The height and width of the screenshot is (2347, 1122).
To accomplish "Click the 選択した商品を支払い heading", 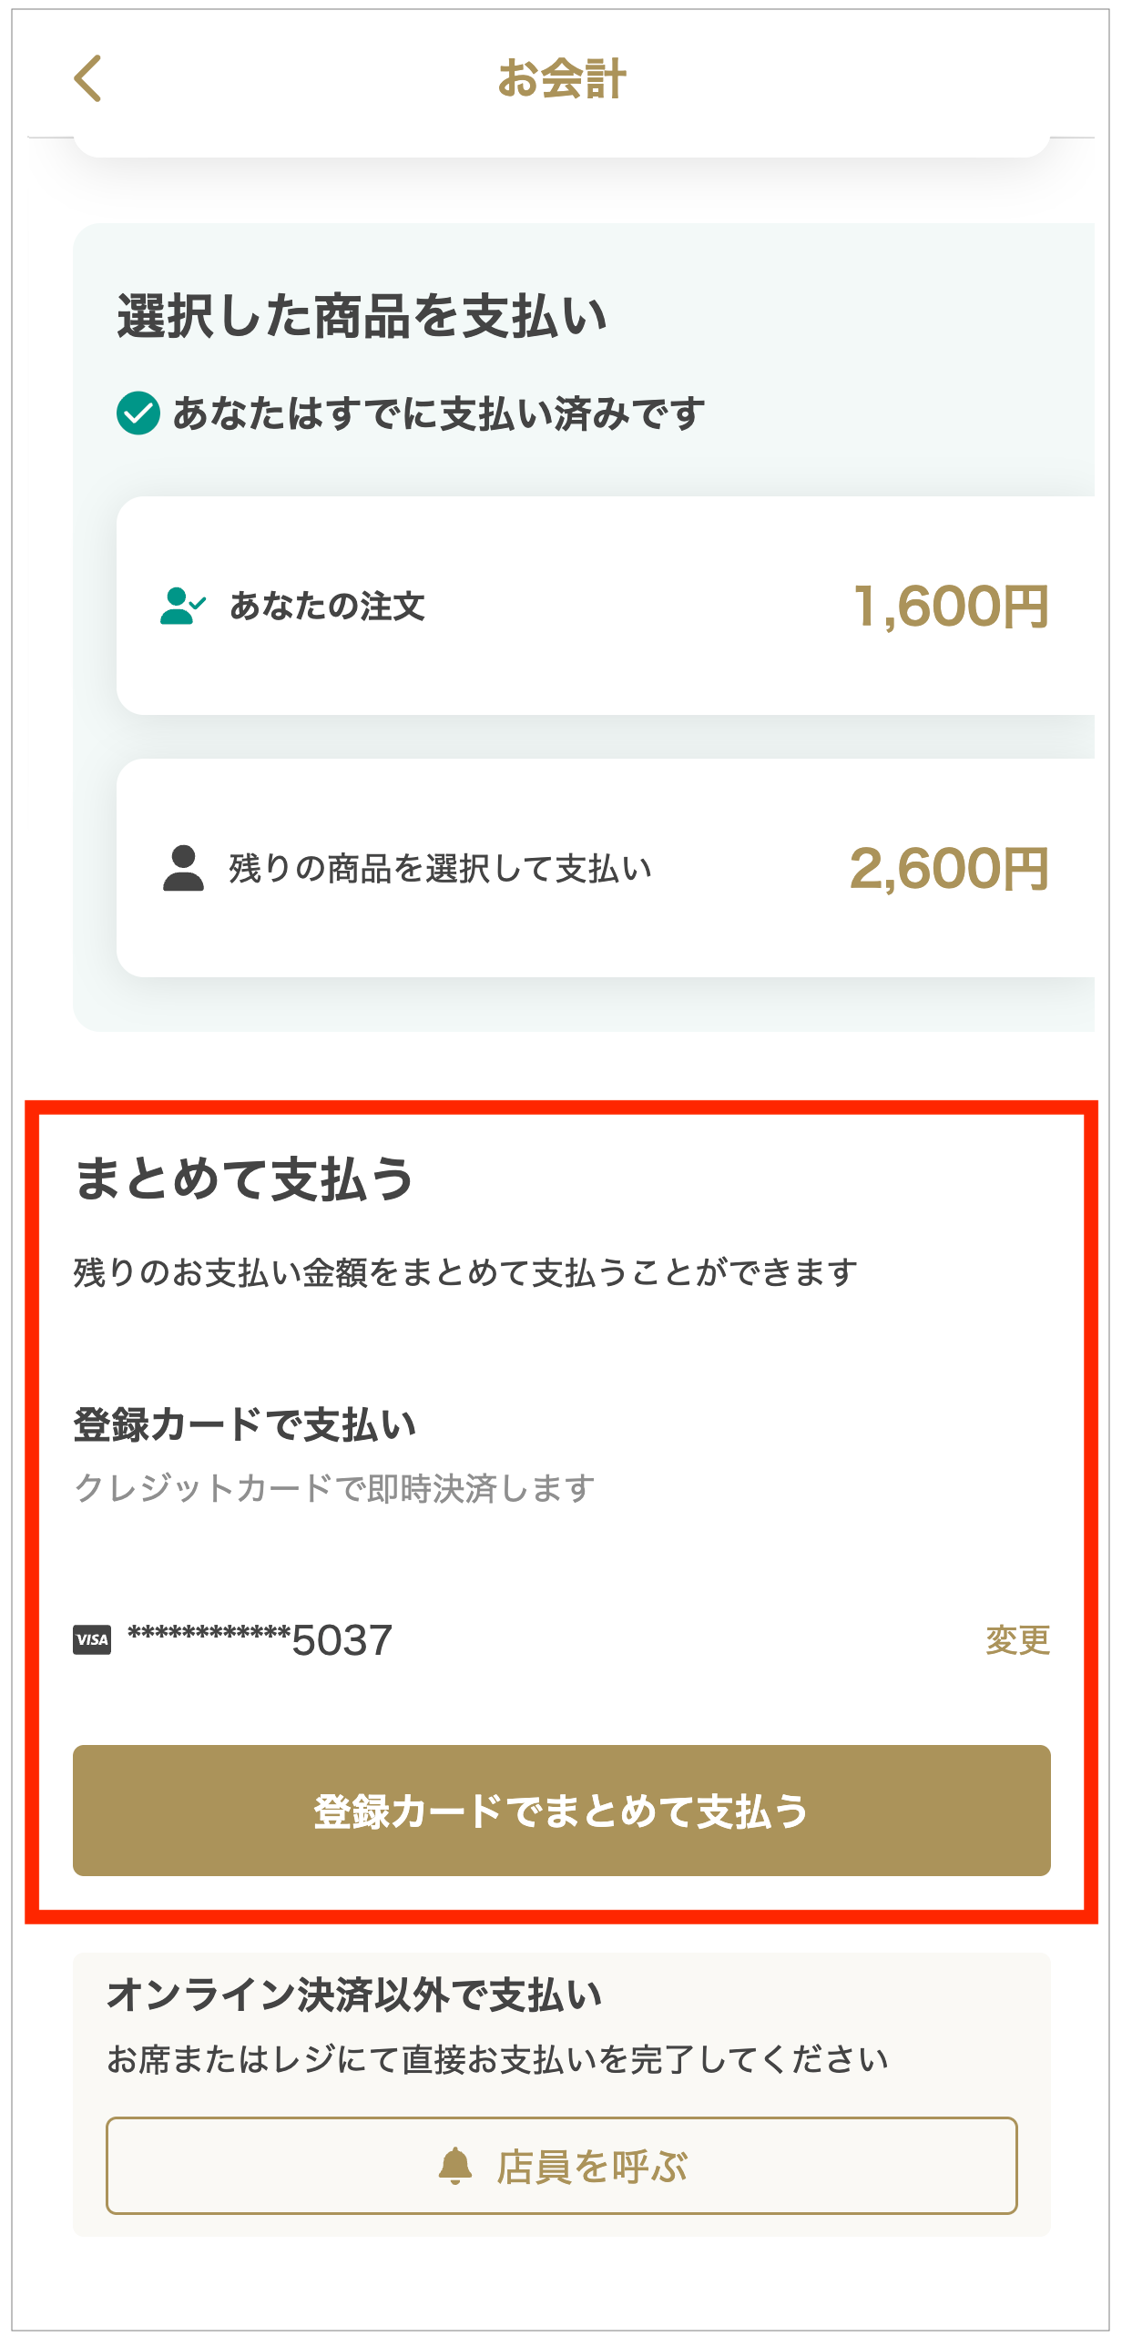I will click(x=362, y=316).
